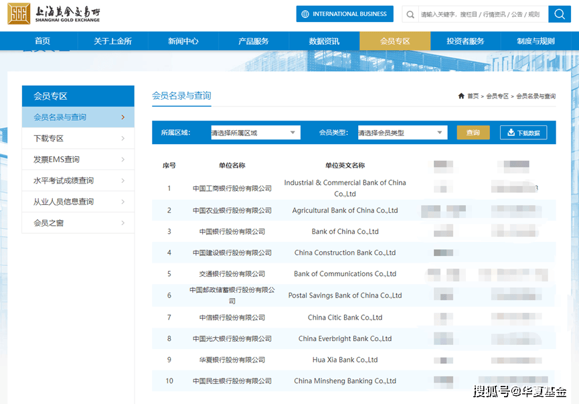Screen dimensions: 579x404
Task: Click the globe icon for International Business
Action: click(306, 14)
